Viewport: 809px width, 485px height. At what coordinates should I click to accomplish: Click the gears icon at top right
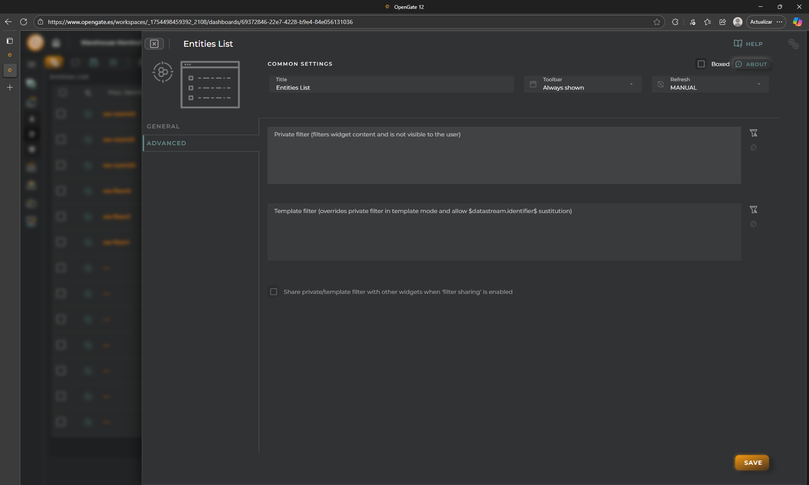coord(793,44)
